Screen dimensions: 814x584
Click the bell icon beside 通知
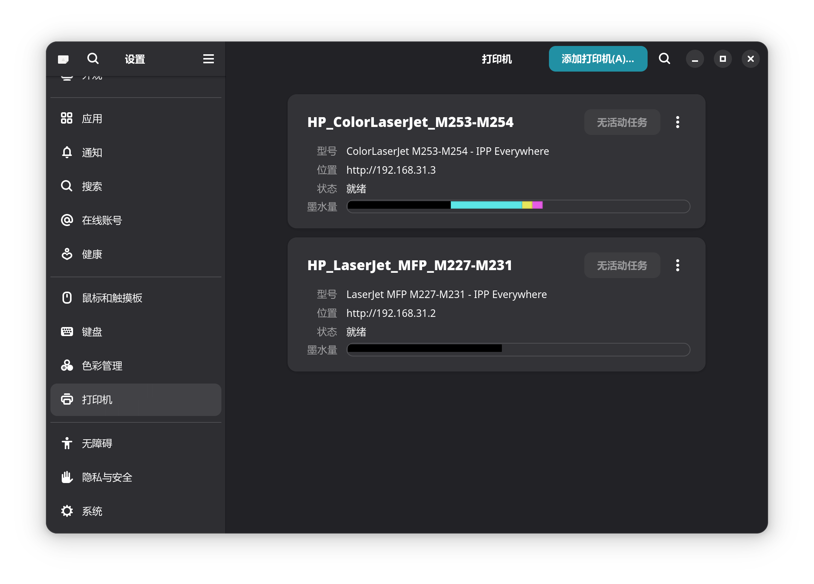tap(67, 152)
